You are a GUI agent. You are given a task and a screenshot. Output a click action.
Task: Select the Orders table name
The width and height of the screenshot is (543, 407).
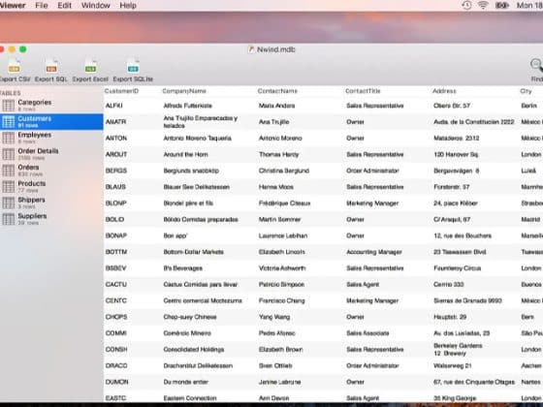28,167
